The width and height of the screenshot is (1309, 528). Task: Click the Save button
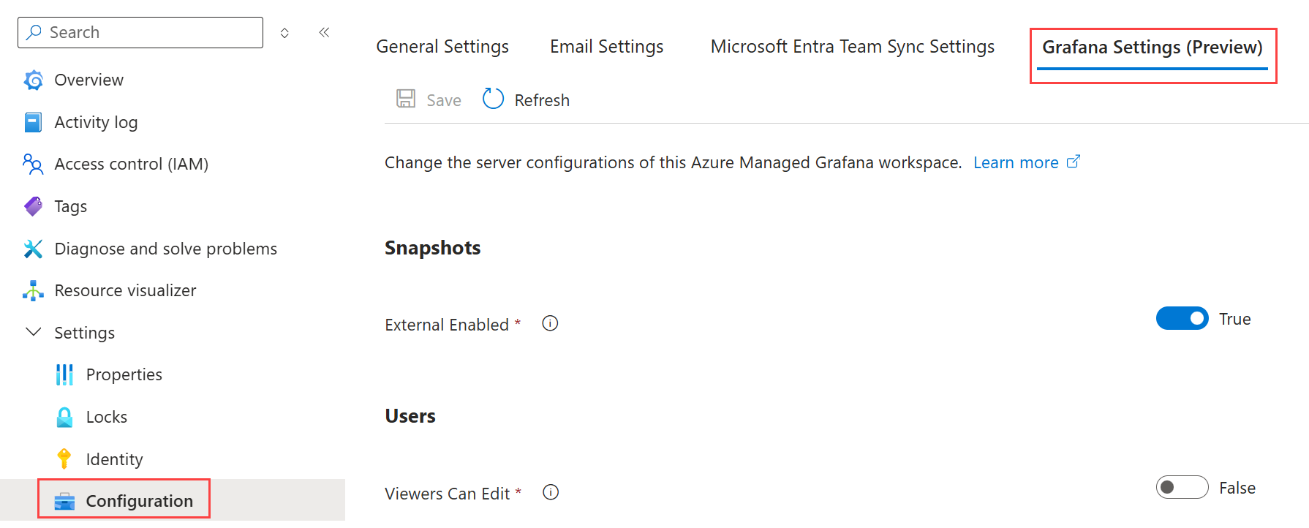(429, 99)
